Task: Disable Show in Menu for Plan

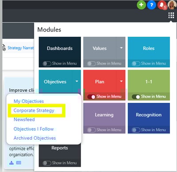Action: pyautogui.click(x=92, y=97)
